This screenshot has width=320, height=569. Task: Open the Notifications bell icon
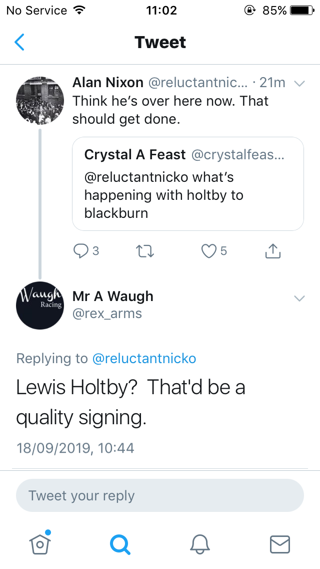click(x=200, y=544)
